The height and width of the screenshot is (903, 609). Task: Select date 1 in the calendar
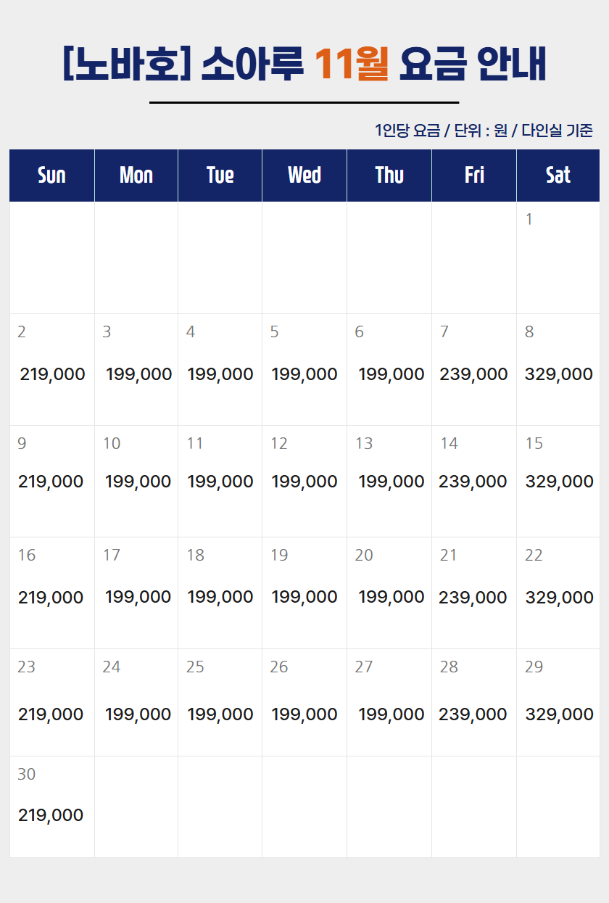point(529,219)
